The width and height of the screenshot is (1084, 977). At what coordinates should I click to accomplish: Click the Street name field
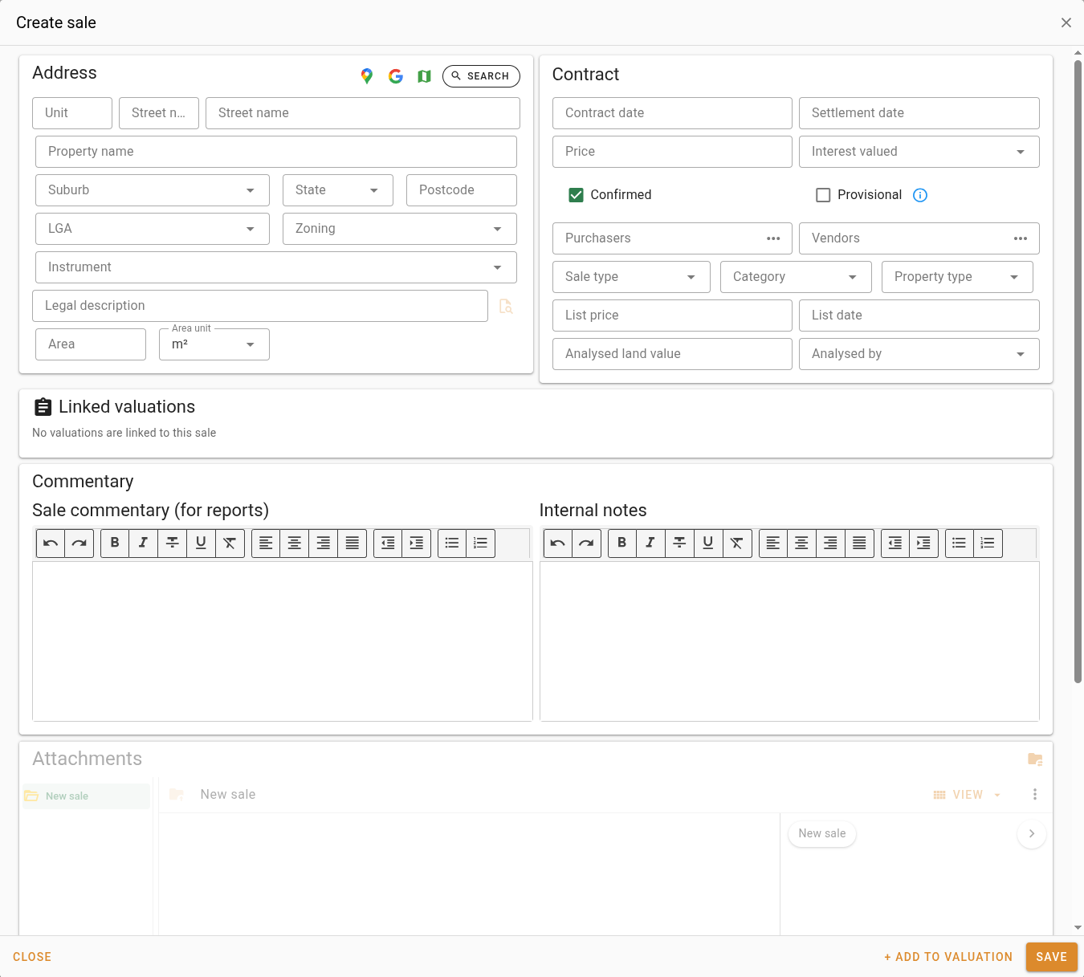[363, 113]
